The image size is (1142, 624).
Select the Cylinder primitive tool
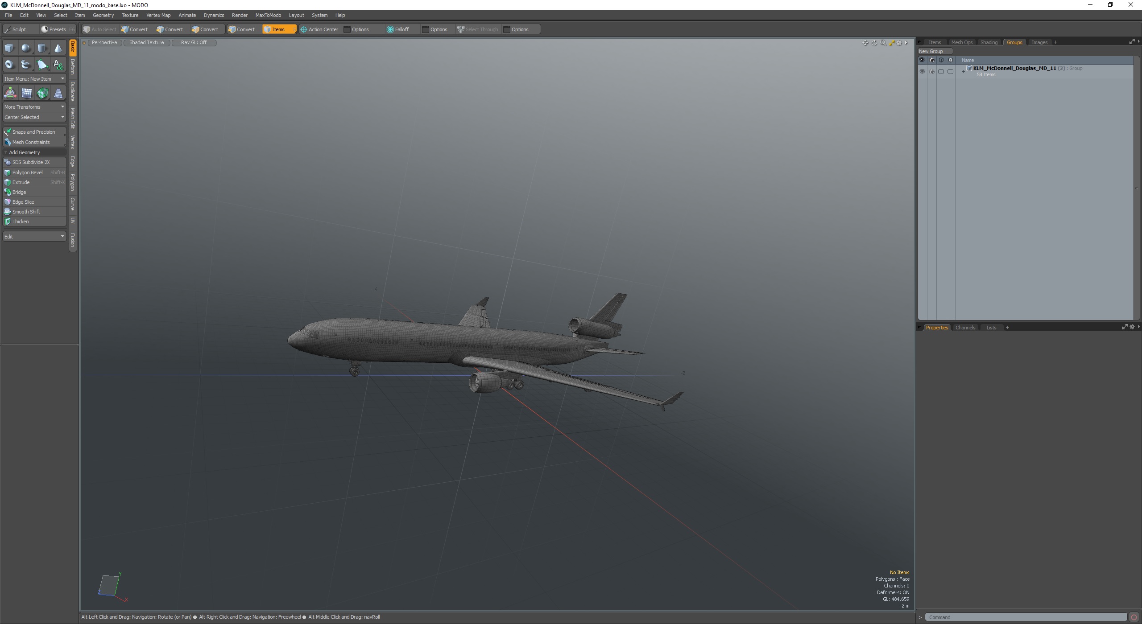(42, 48)
